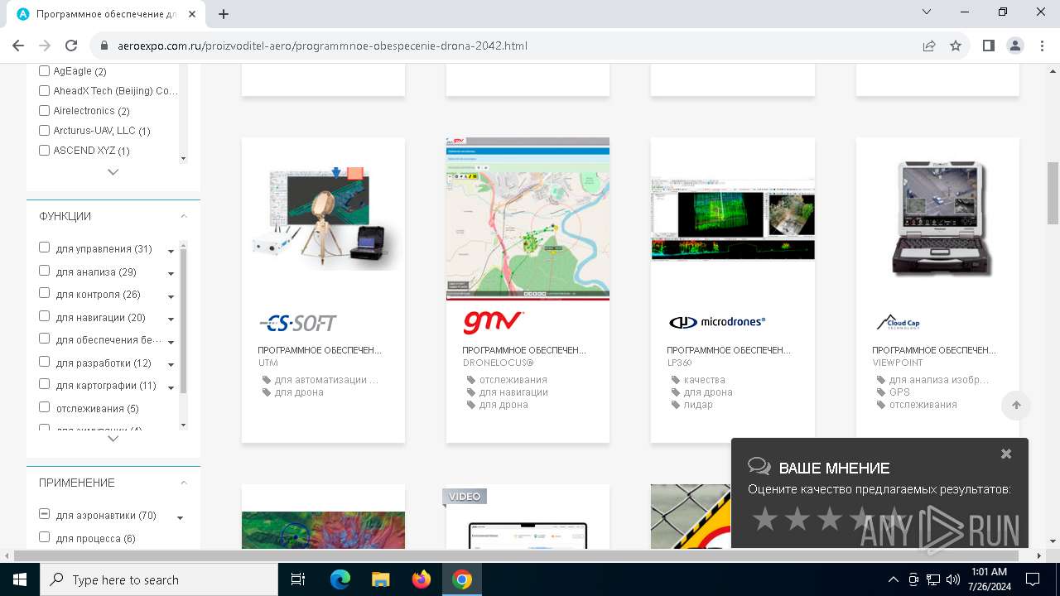Rate with the first star
The image size is (1060, 596).
[x=764, y=519]
